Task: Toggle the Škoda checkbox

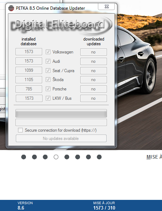Action: 48,80
